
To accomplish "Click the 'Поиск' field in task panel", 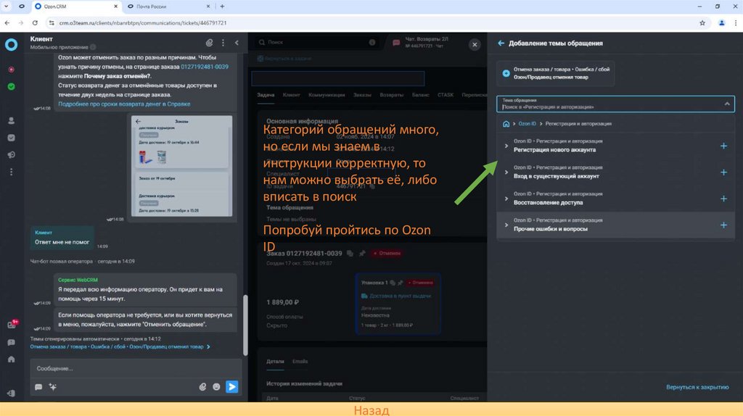I will (x=316, y=43).
